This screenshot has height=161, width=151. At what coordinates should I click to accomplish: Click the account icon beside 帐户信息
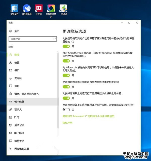click(x=11, y=101)
